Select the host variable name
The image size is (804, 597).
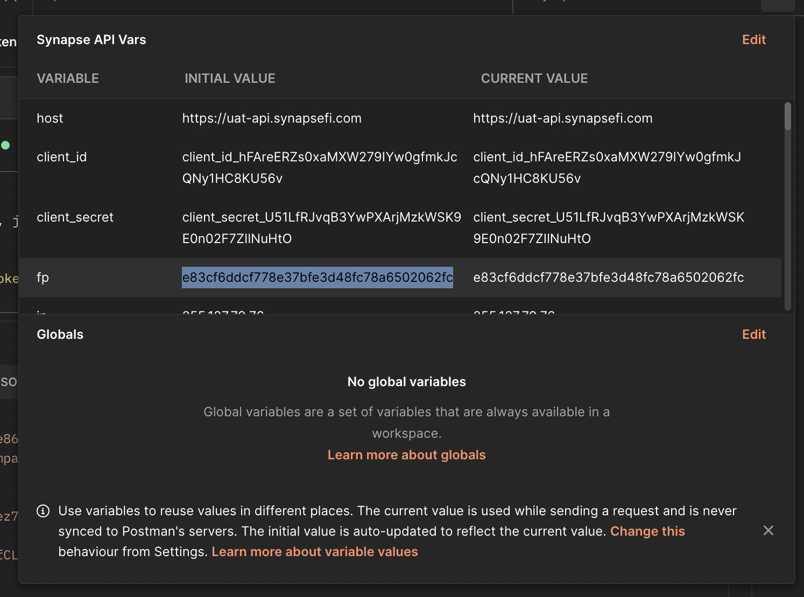pos(50,118)
